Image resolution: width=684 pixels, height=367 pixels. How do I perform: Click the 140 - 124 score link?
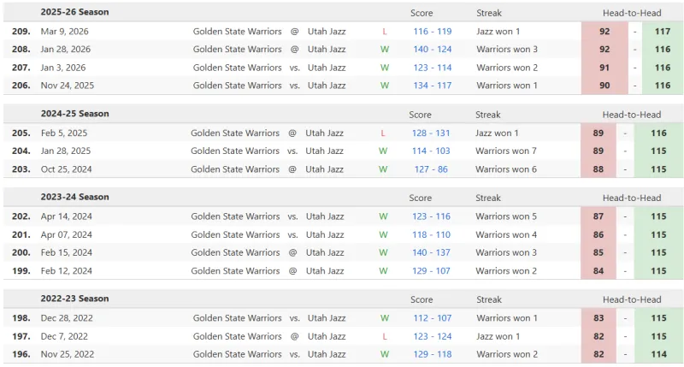432,50
